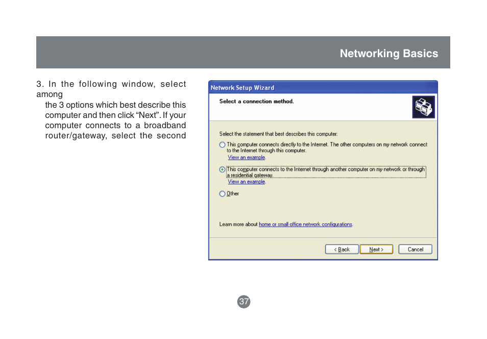Click the Back button
Image resolution: width=487 pixels, height=339 pixels.
(342, 249)
